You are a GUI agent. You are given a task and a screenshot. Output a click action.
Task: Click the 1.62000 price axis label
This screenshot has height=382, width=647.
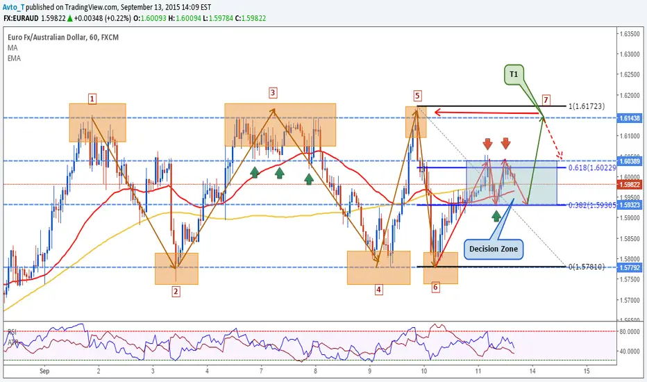630,95
